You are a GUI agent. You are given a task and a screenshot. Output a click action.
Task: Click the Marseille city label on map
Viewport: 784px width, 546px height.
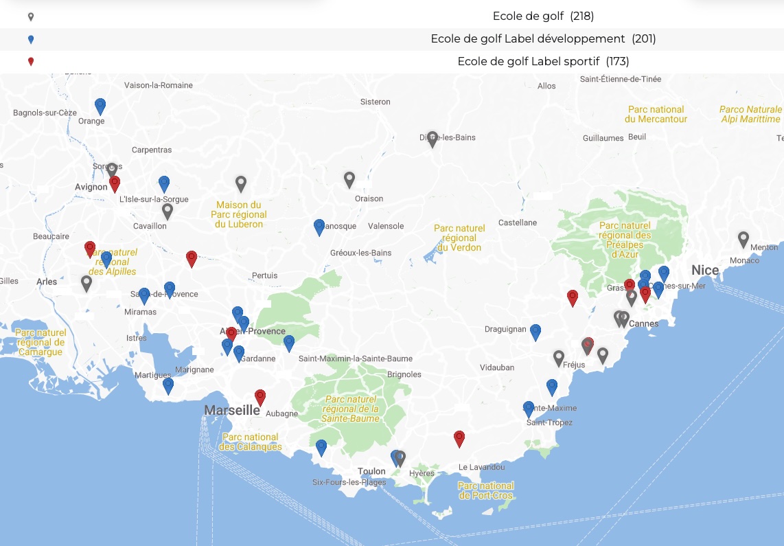pyautogui.click(x=232, y=411)
